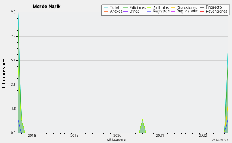Click the Artículos legend entry
This screenshot has width=232, height=143.
pyautogui.click(x=161, y=7)
